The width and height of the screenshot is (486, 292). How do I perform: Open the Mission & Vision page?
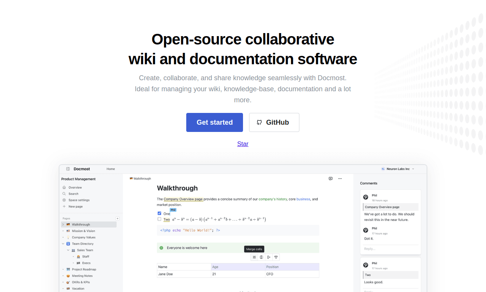click(x=83, y=231)
